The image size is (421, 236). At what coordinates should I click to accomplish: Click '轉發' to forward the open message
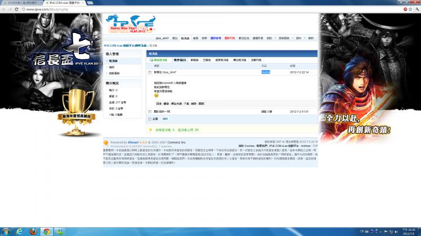click(166, 103)
